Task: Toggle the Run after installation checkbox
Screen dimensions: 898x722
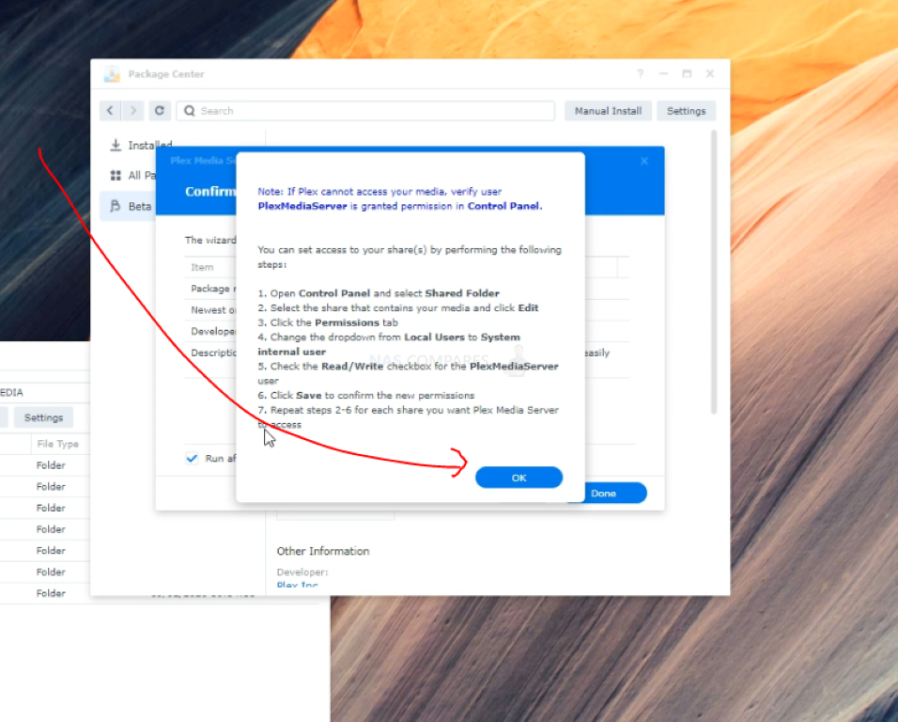Action: [192, 458]
